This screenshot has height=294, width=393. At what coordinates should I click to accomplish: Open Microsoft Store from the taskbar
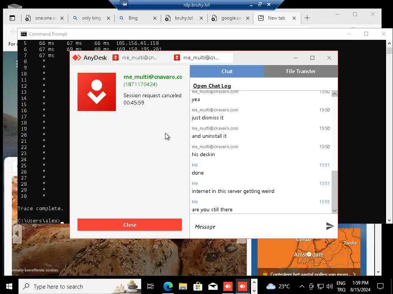(198, 286)
